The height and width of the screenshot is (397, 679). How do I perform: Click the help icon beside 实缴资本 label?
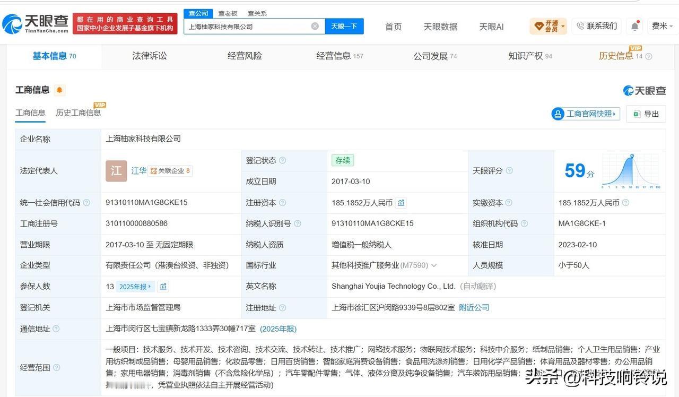click(x=509, y=203)
